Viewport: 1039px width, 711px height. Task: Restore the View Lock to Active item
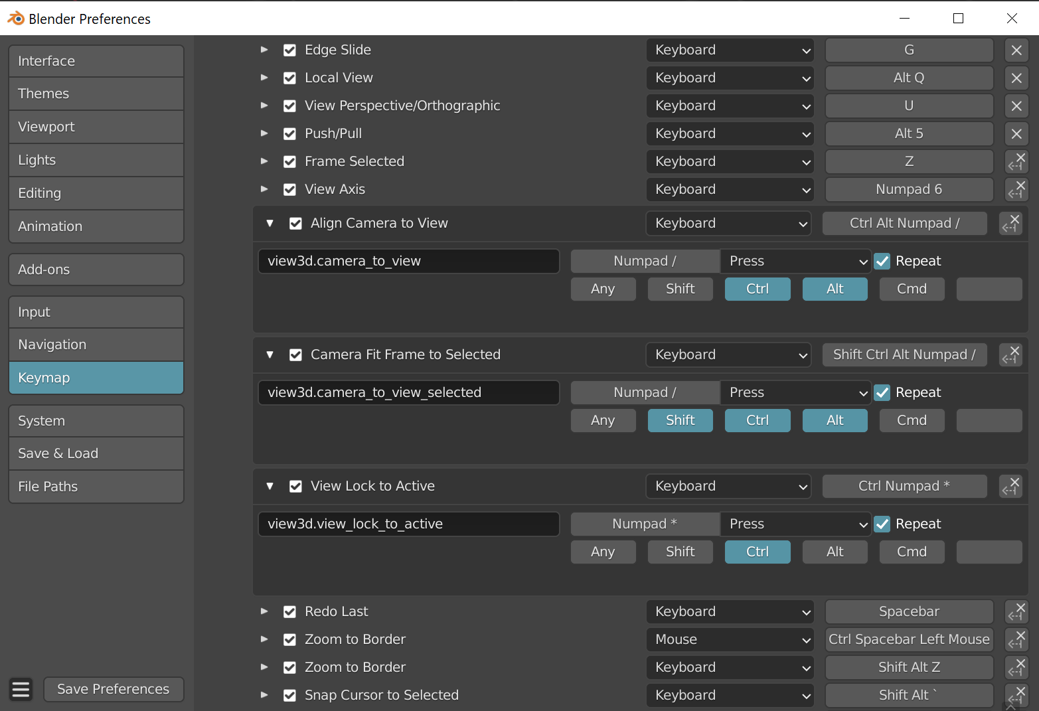pyautogui.click(x=1010, y=487)
